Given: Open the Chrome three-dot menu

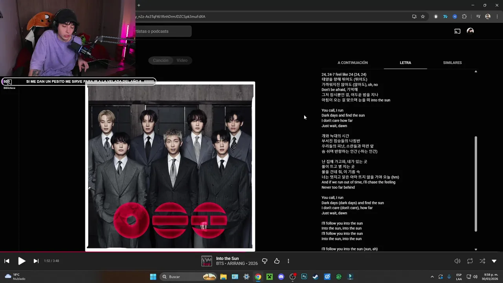Looking at the screenshot, I should (x=497, y=17).
